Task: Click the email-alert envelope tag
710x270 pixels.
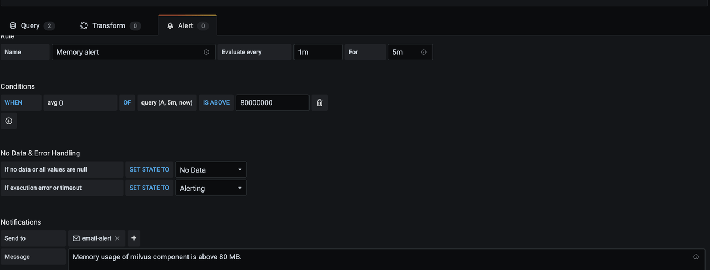Action: point(92,238)
